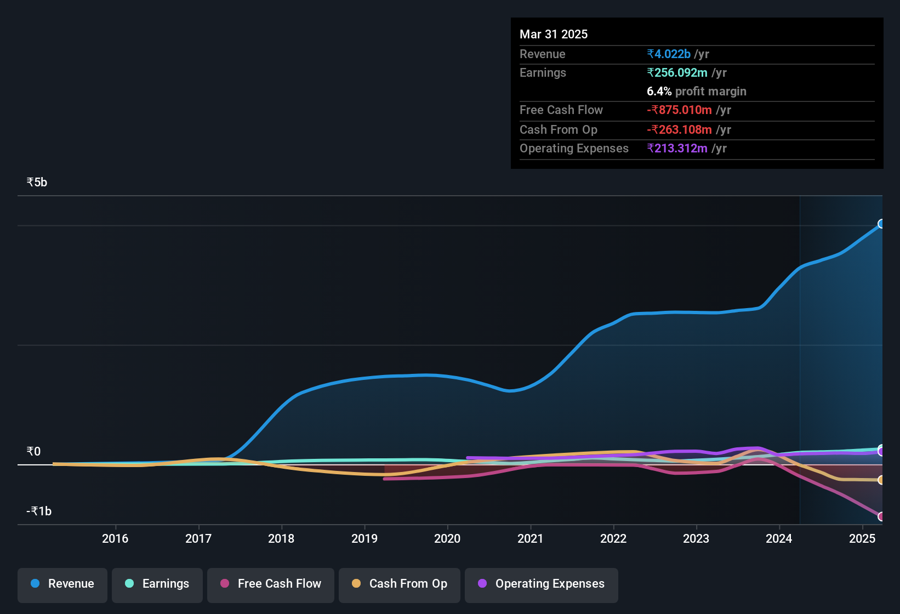
Task: Click the 2016 x-axis label
Action: click(x=115, y=538)
